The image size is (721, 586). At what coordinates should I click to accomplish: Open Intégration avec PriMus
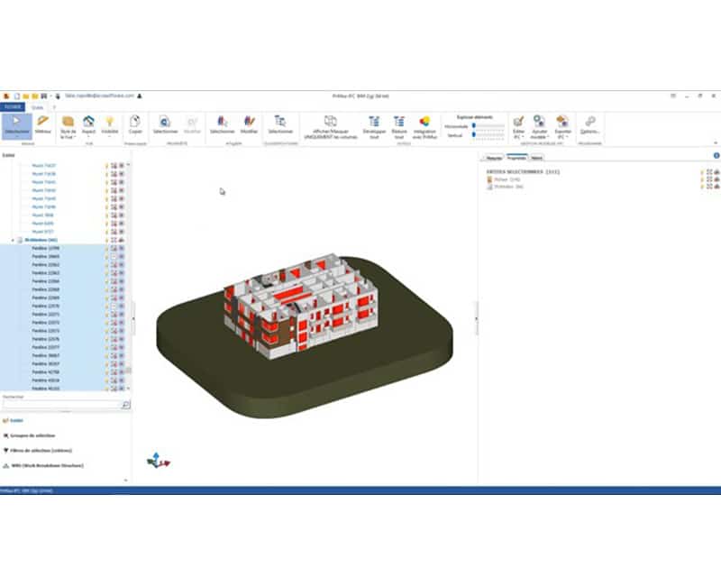pos(424,124)
